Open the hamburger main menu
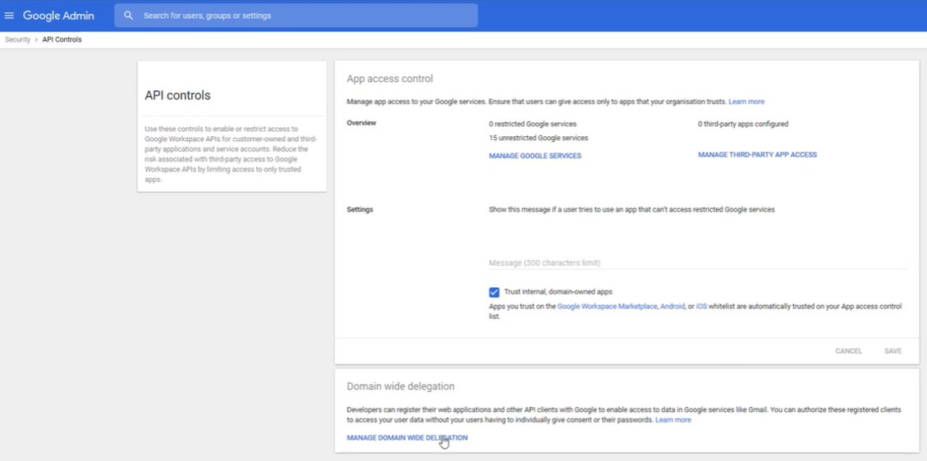 [x=9, y=16]
